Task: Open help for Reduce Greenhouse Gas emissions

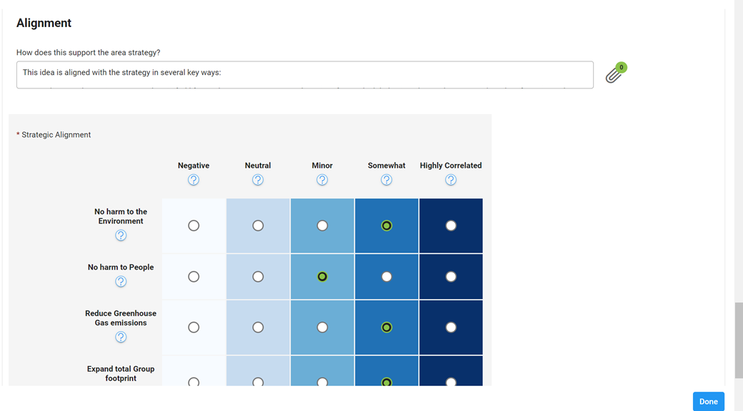Action: tap(121, 337)
